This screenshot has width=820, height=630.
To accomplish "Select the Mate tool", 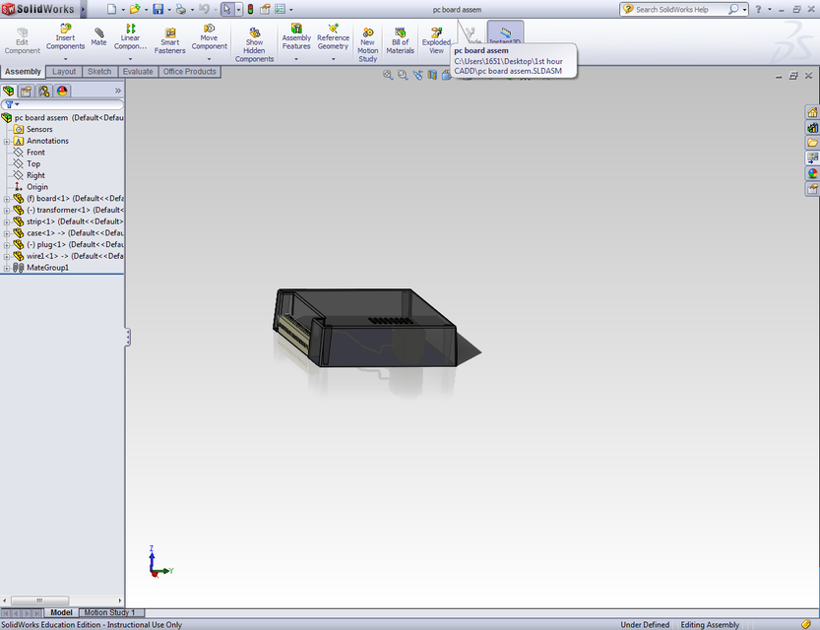I will click(x=99, y=37).
